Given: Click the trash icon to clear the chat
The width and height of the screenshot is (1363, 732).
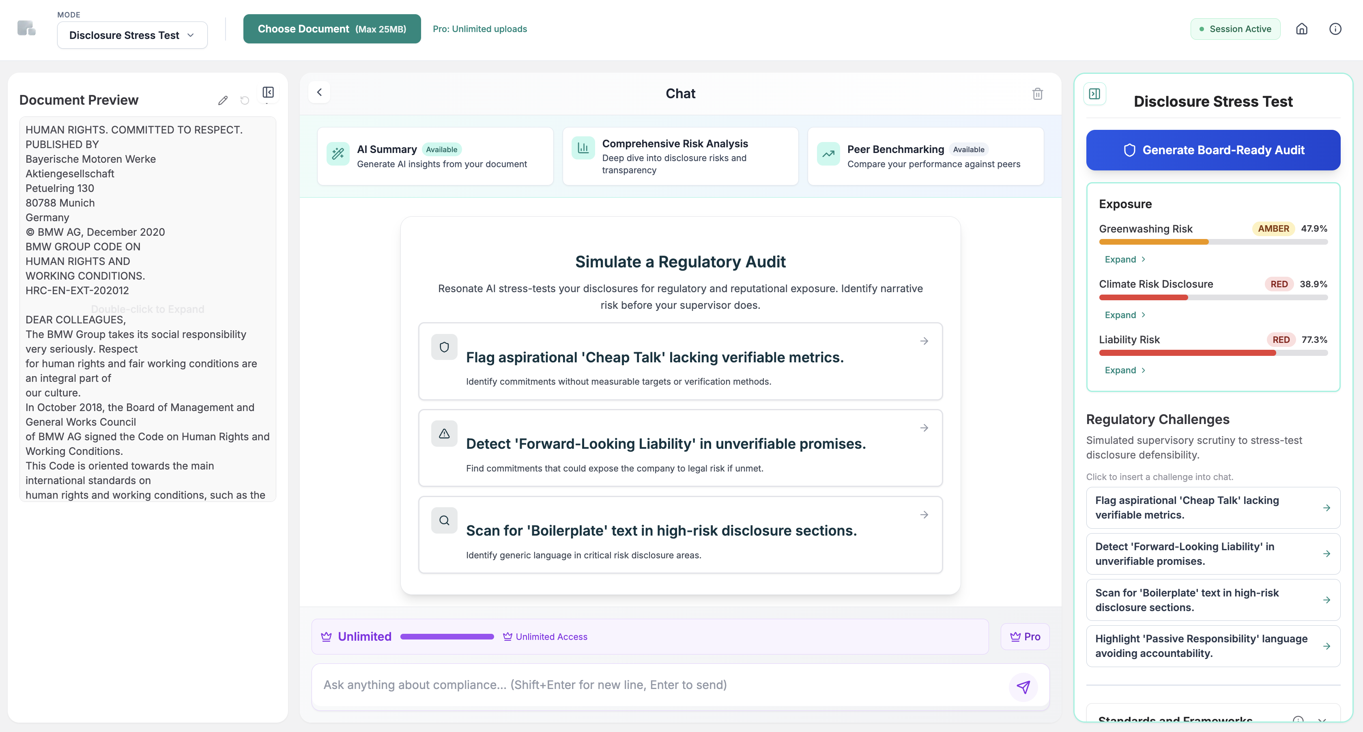Looking at the screenshot, I should 1038,93.
